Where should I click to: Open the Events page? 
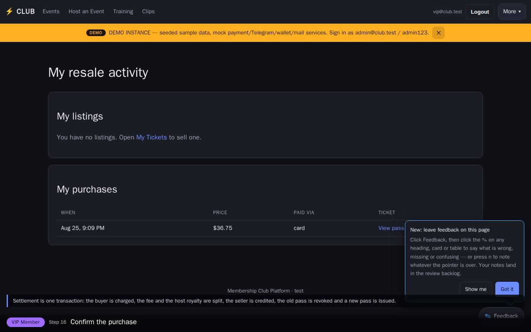[51, 12]
